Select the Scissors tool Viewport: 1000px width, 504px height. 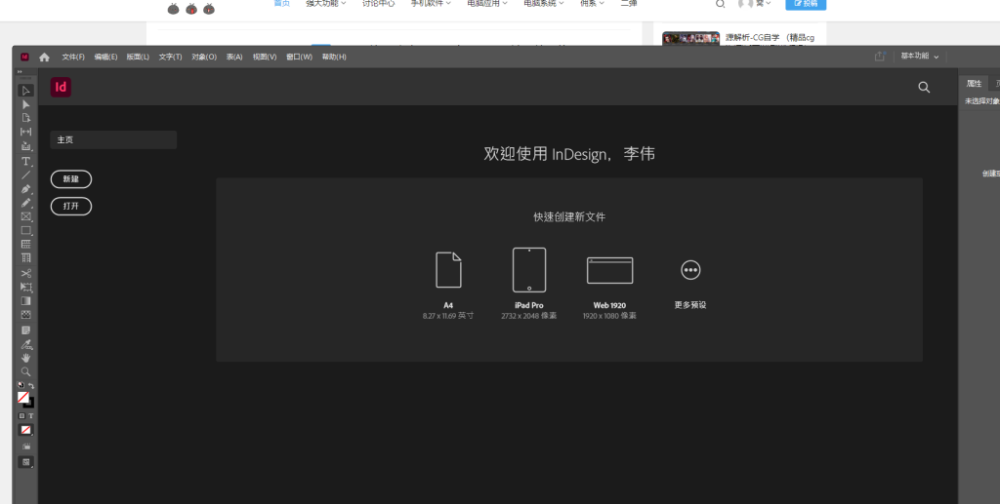25,274
